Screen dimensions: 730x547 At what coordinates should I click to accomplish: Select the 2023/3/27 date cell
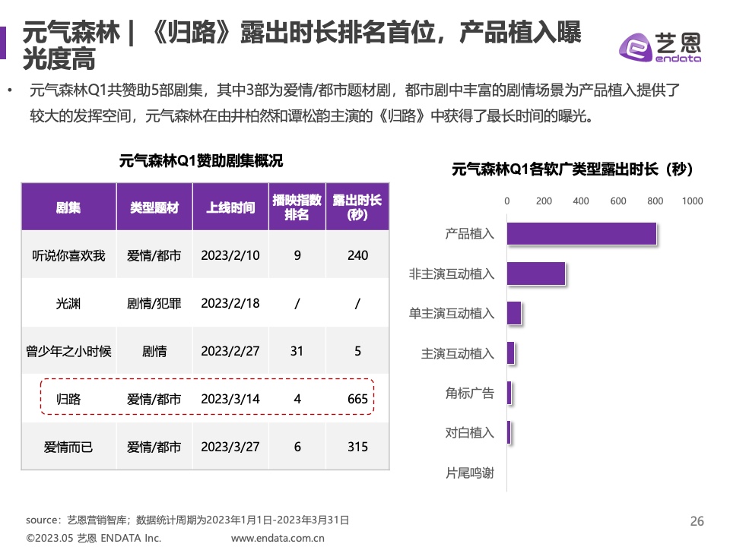(x=230, y=447)
